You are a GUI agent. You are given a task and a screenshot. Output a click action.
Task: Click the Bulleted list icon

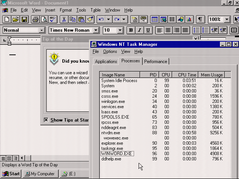[205, 30]
